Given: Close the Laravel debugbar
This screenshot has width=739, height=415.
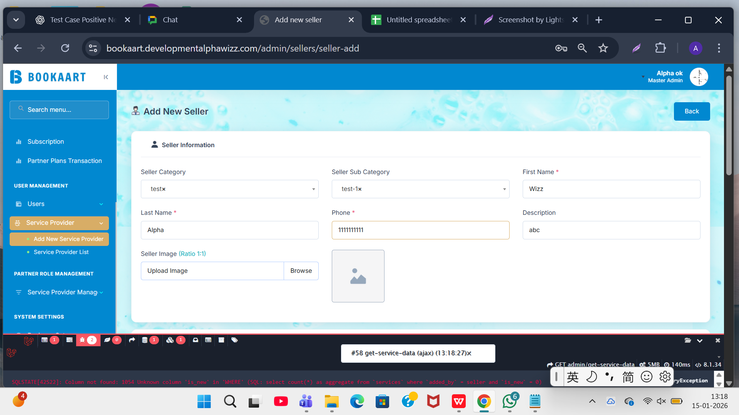Looking at the screenshot, I should (x=717, y=340).
